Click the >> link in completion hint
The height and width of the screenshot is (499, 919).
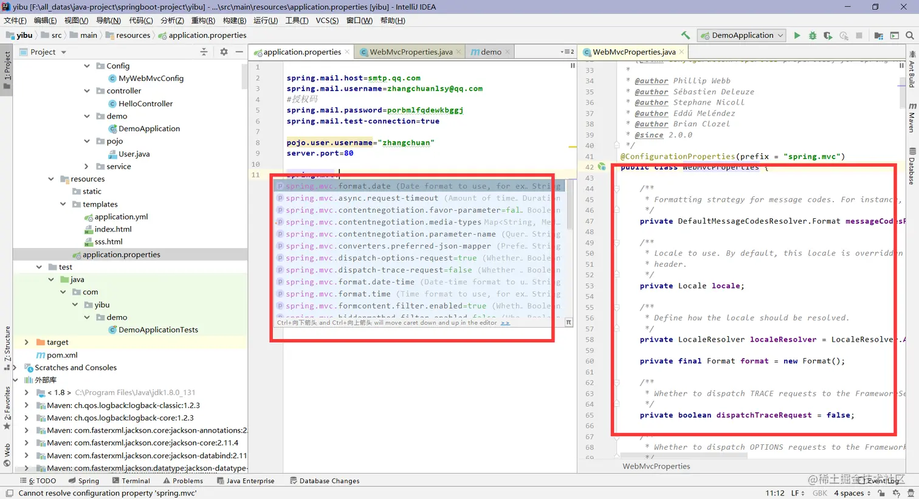click(505, 323)
